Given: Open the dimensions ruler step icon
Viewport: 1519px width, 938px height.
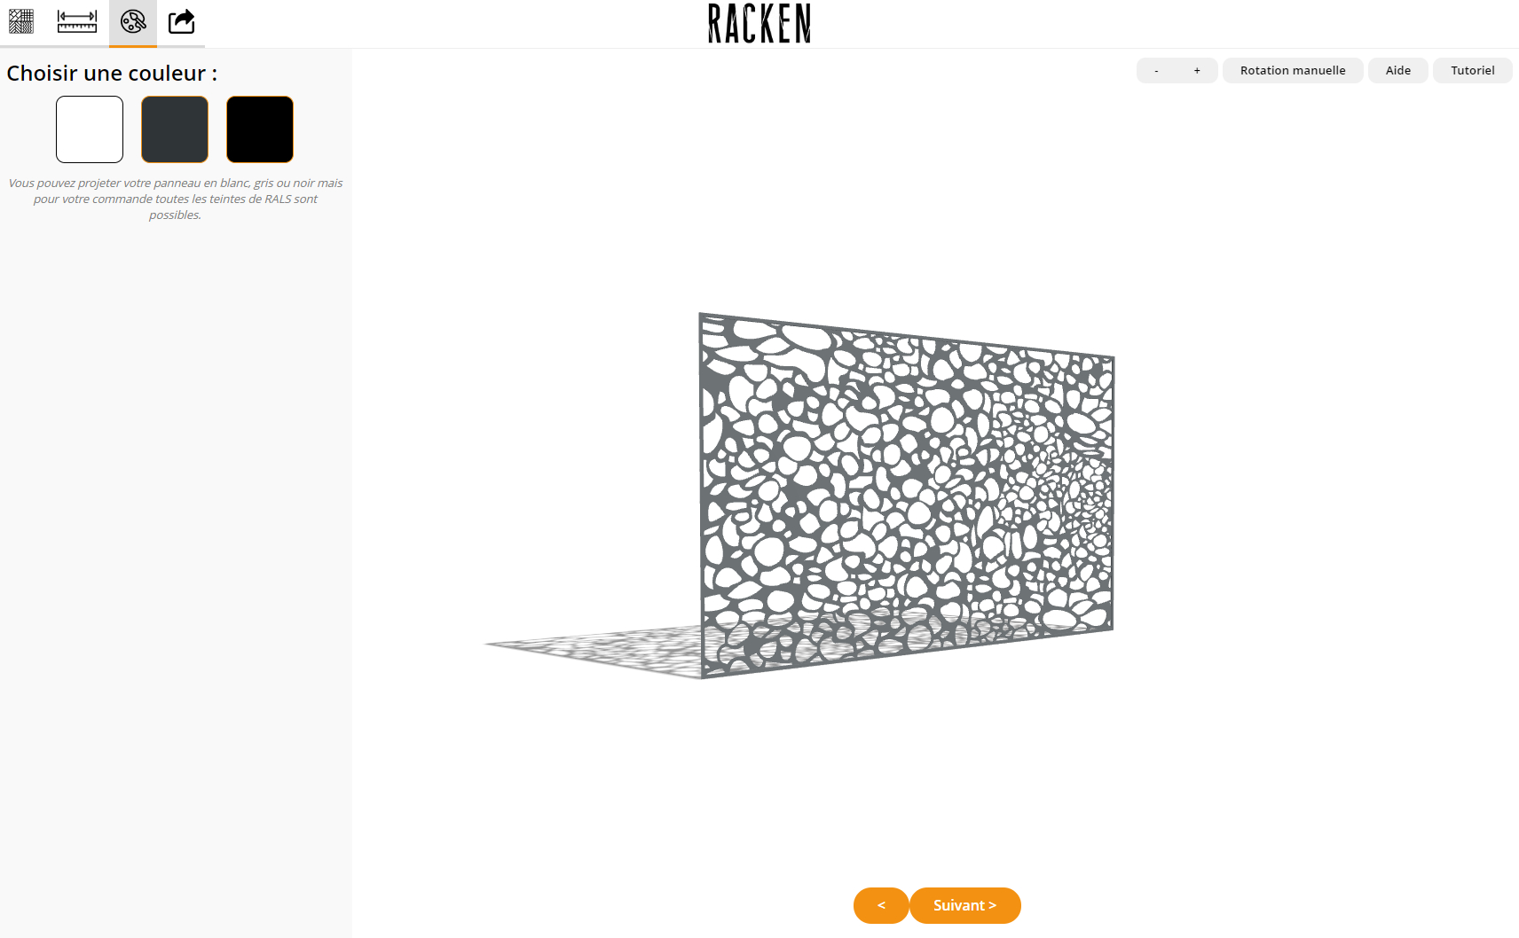Looking at the screenshot, I should (x=77, y=21).
